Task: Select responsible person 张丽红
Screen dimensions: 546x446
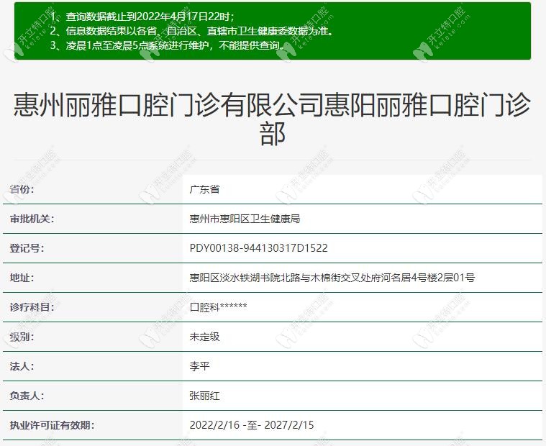Action: [x=204, y=396]
